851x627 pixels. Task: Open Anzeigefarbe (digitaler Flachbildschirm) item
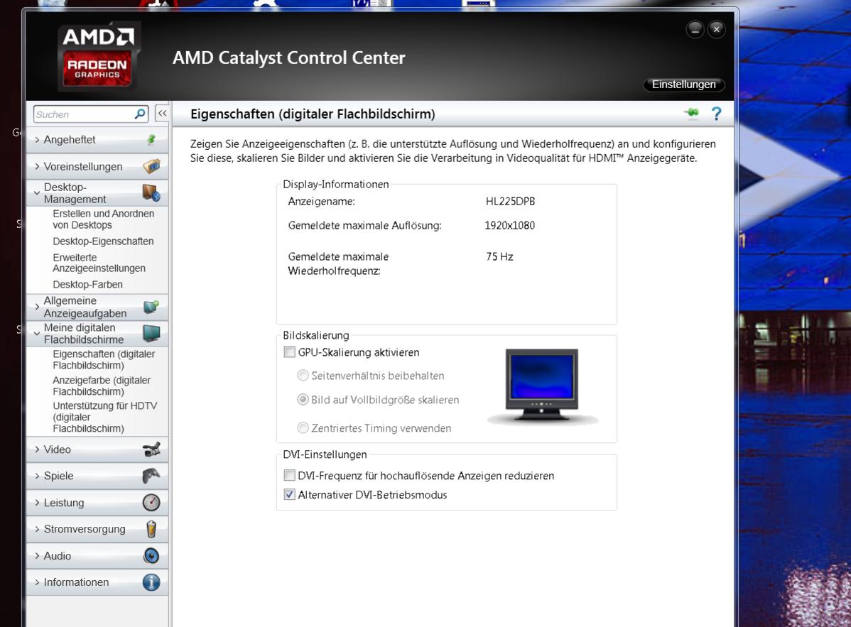(x=102, y=386)
